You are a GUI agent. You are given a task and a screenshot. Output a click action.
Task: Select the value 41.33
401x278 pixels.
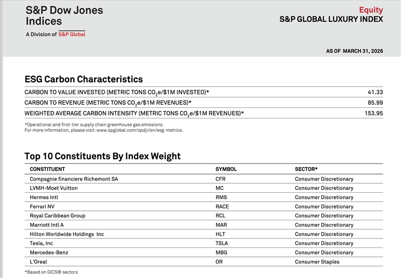point(375,92)
